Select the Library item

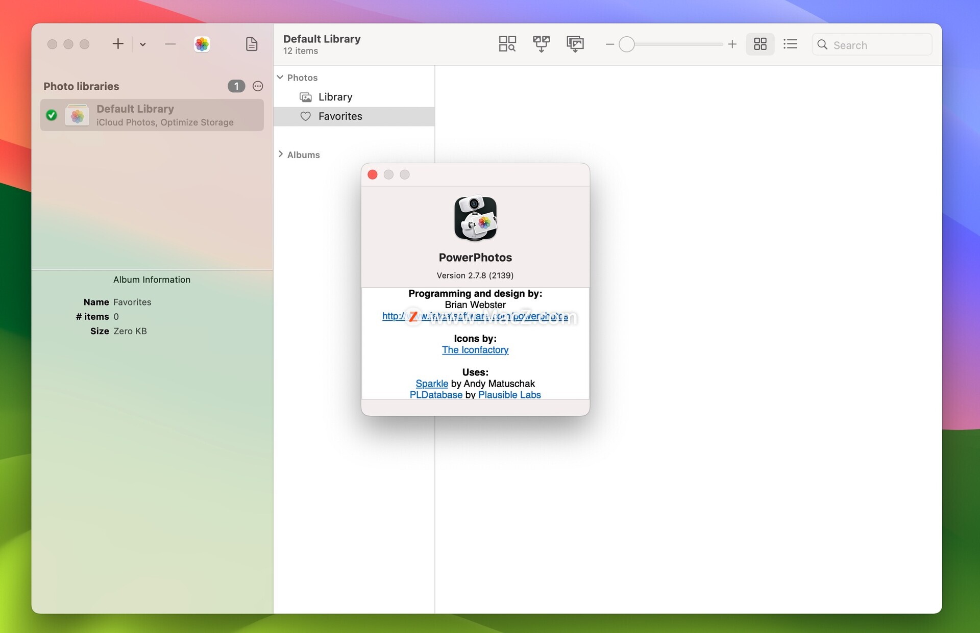[x=354, y=97]
